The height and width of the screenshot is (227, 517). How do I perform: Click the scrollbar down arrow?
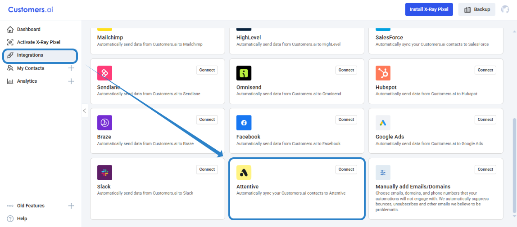514,216
